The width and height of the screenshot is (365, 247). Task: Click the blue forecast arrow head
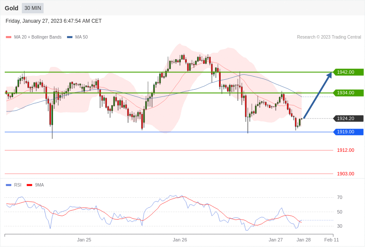[x=329, y=75]
